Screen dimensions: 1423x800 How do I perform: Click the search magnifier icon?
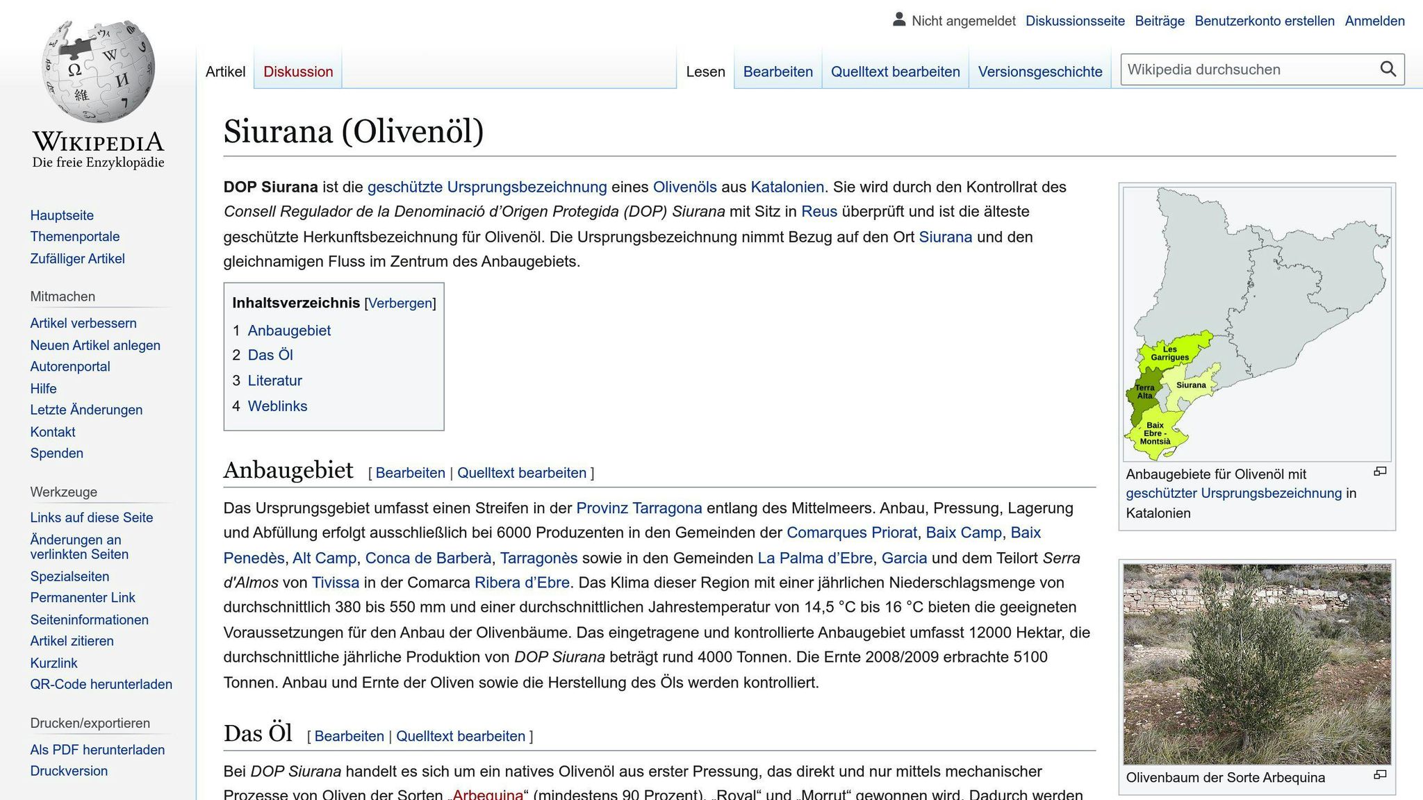coord(1388,69)
